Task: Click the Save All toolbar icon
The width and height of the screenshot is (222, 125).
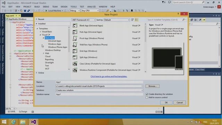Action: (28, 11)
